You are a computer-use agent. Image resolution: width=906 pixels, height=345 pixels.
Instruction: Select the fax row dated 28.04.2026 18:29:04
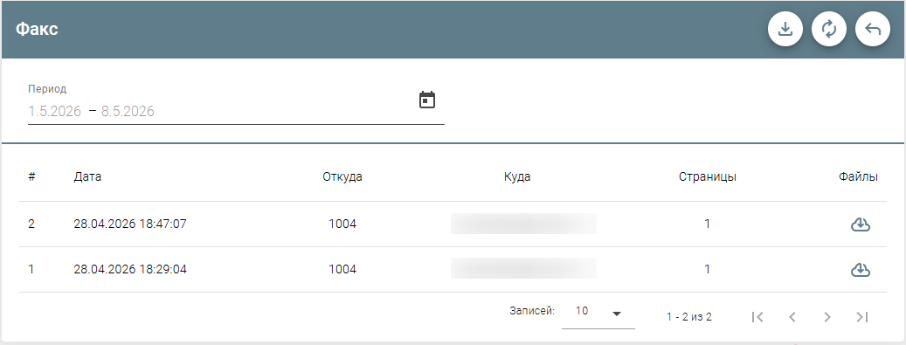click(x=453, y=269)
